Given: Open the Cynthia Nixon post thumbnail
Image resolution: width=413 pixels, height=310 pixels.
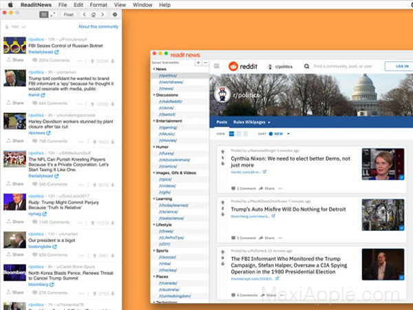Looking at the screenshot, I should [x=383, y=164].
